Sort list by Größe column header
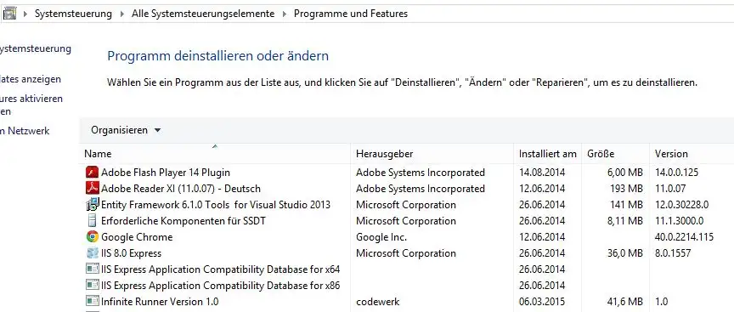The width and height of the screenshot is (734, 312). point(616,154)
